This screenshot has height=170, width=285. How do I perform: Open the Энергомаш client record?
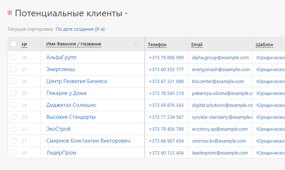click(60, 69)
